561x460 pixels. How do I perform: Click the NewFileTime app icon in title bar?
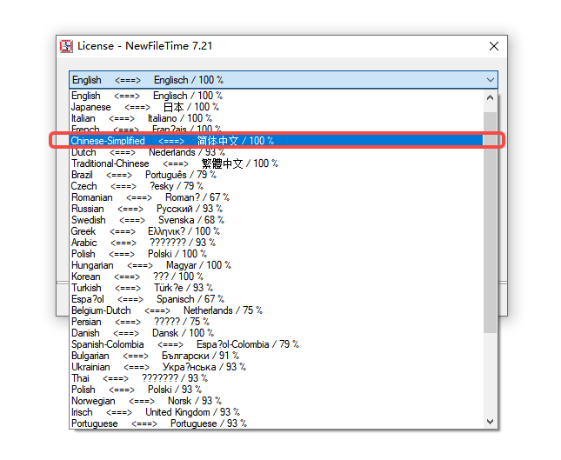click(65, 46)
